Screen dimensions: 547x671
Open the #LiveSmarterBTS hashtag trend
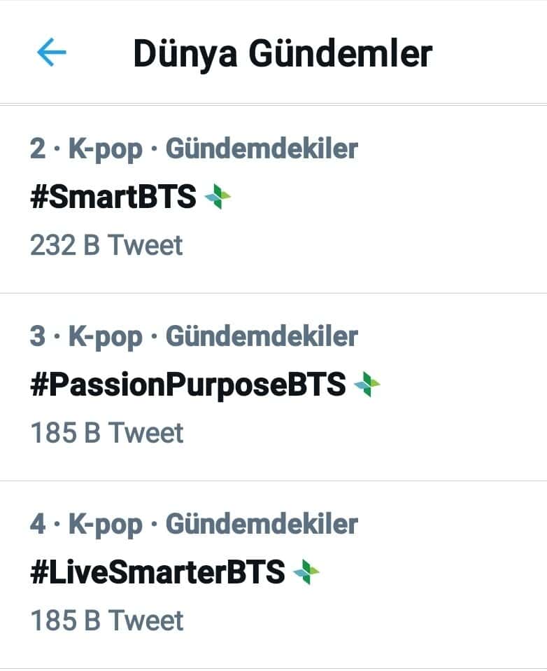158,572
